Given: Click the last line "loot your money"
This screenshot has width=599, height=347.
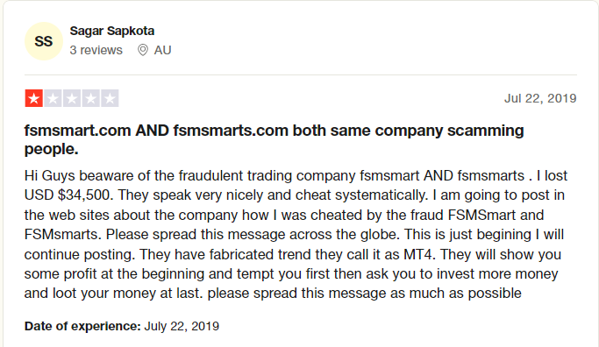Looking at the screenshot, I should [273, 294].
